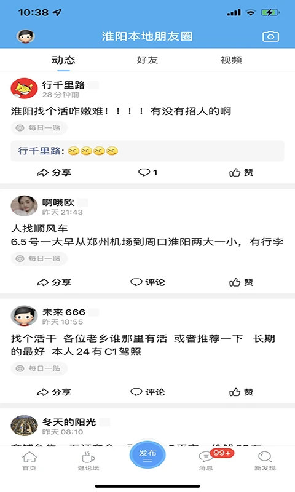The image size is (295, 492).
Task: Like the 未来666 job-seeking post
Action: [x=241, y=392]
